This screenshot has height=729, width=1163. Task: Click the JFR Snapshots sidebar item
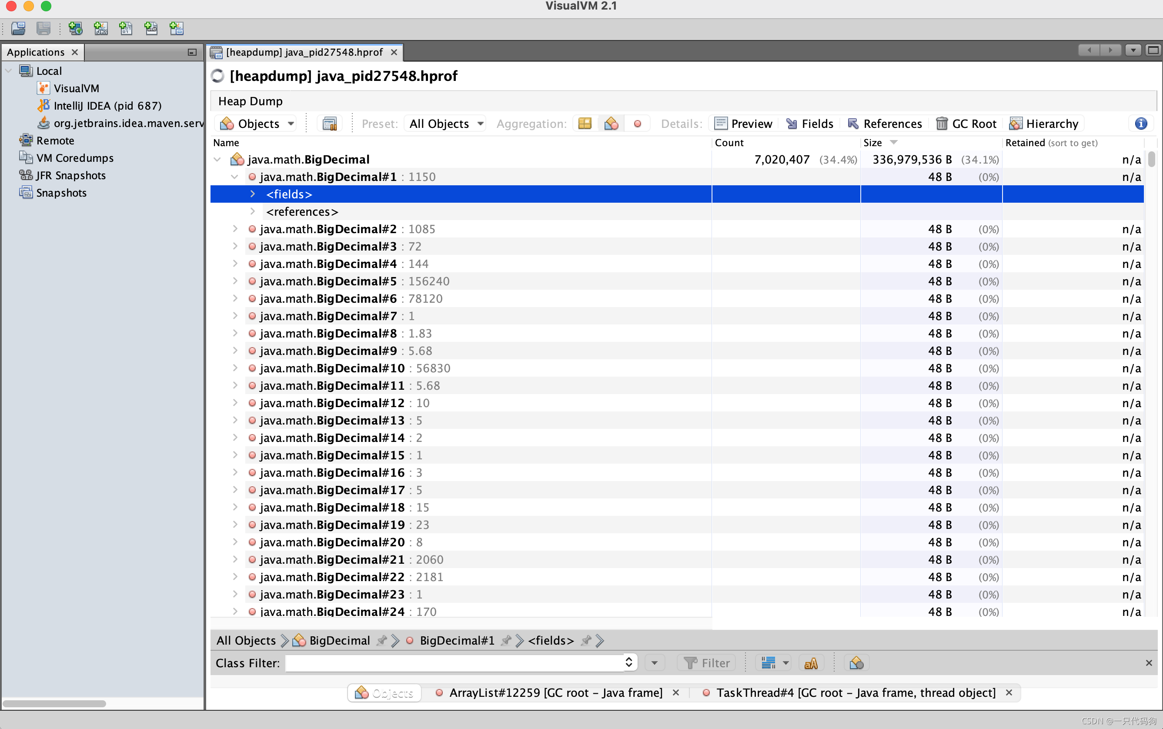pyautogui.click(x=70, y=175)
